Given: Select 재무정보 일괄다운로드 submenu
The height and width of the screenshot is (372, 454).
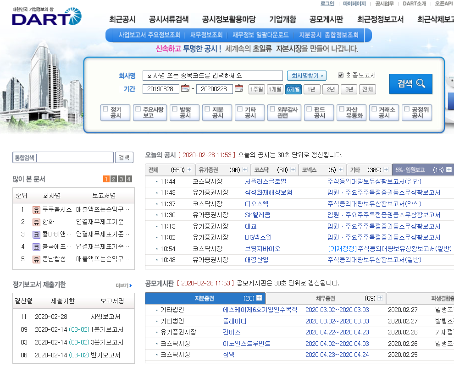Looking at the screenshot, I should point(260,35).
